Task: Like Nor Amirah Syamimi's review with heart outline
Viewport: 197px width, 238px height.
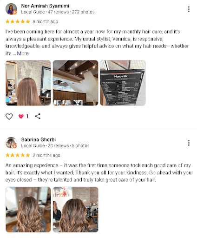Action: pyautogui.click(x=9, y=116)
